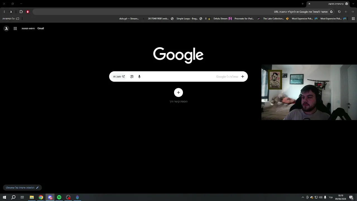
Task: Close the new tab
Action: point(309,4)
